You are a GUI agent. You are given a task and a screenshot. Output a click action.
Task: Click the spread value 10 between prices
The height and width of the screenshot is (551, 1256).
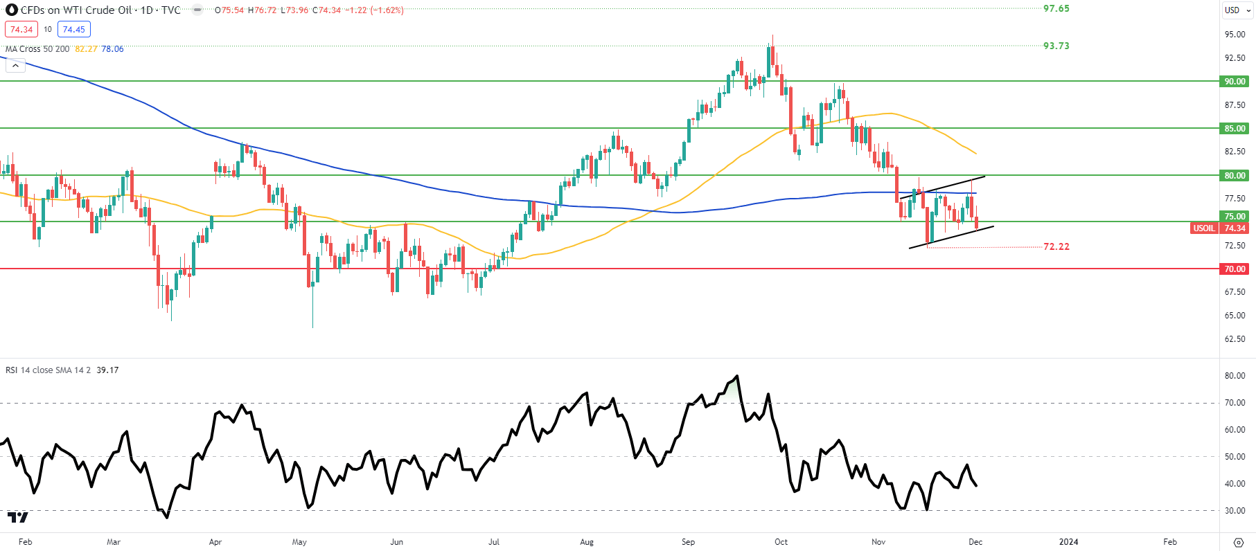48,29
